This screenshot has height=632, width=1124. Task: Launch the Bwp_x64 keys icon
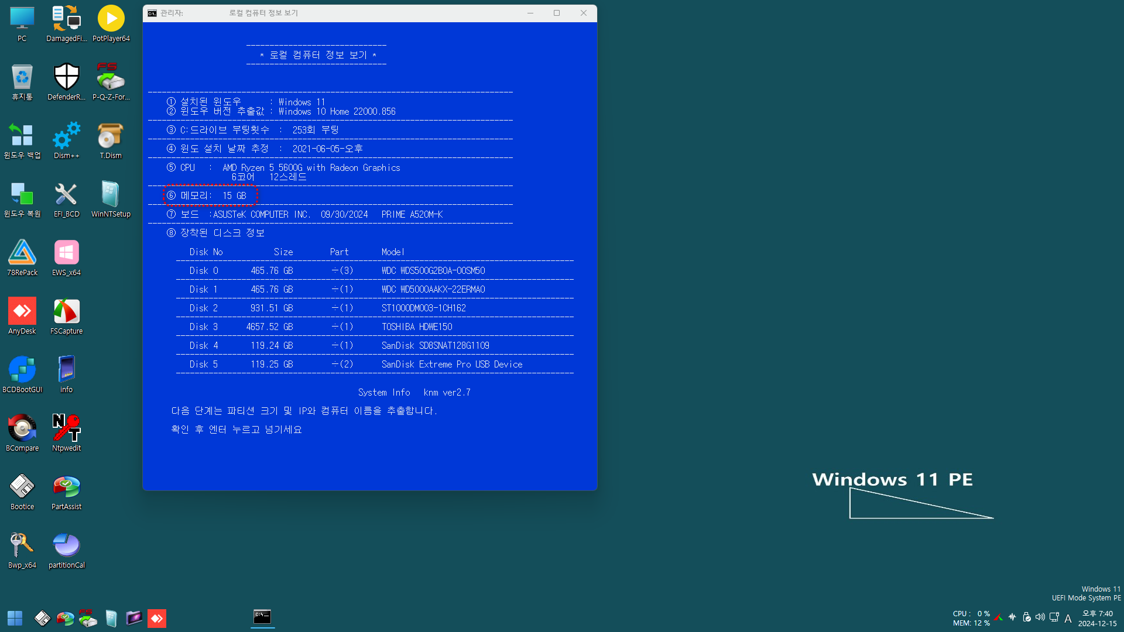click(x=22, y=551)
